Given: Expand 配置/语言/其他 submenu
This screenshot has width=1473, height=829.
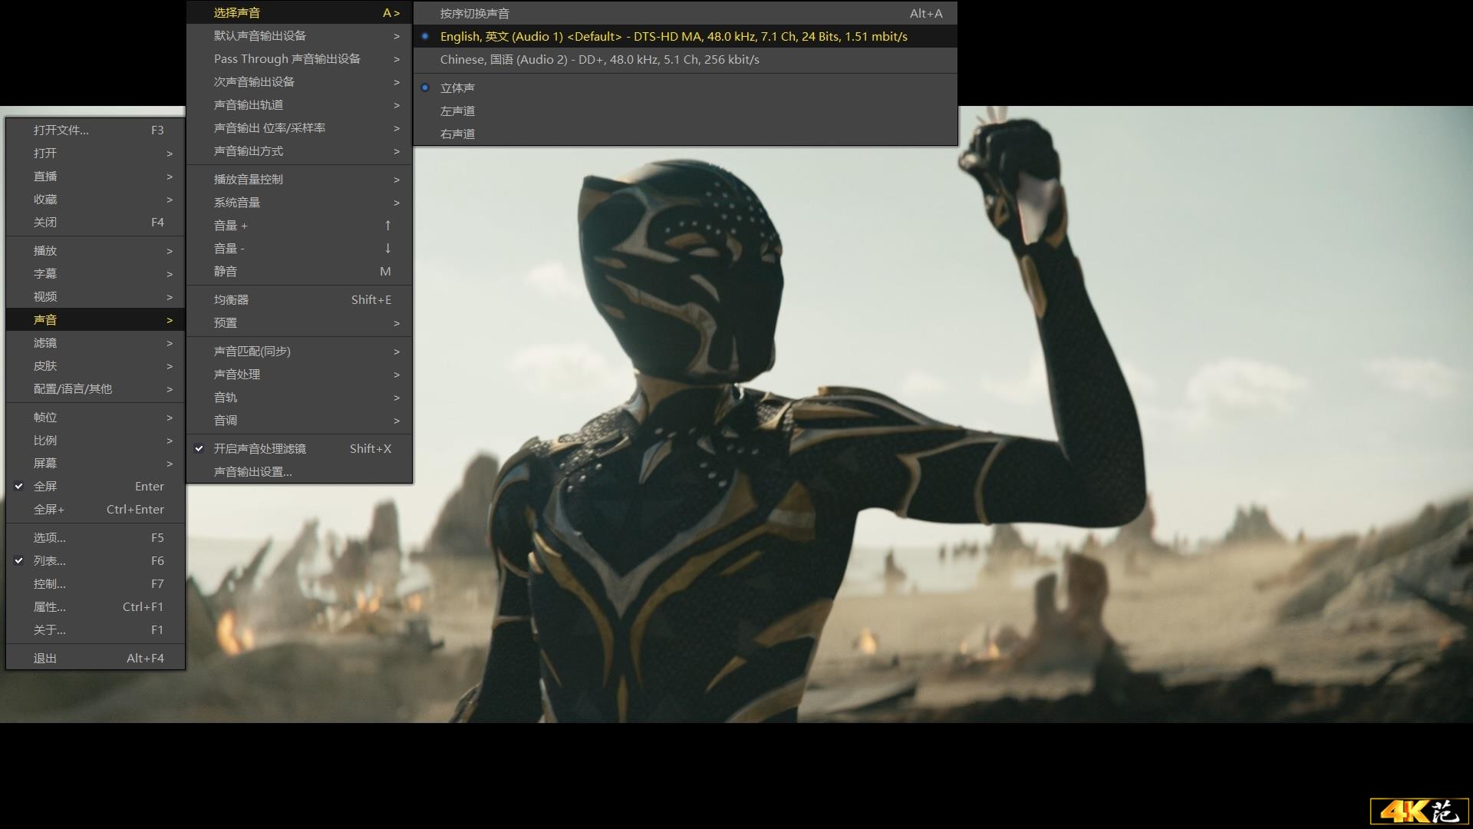Looking at the screenshot, I should pyautogui.click(x=95, y=388).
